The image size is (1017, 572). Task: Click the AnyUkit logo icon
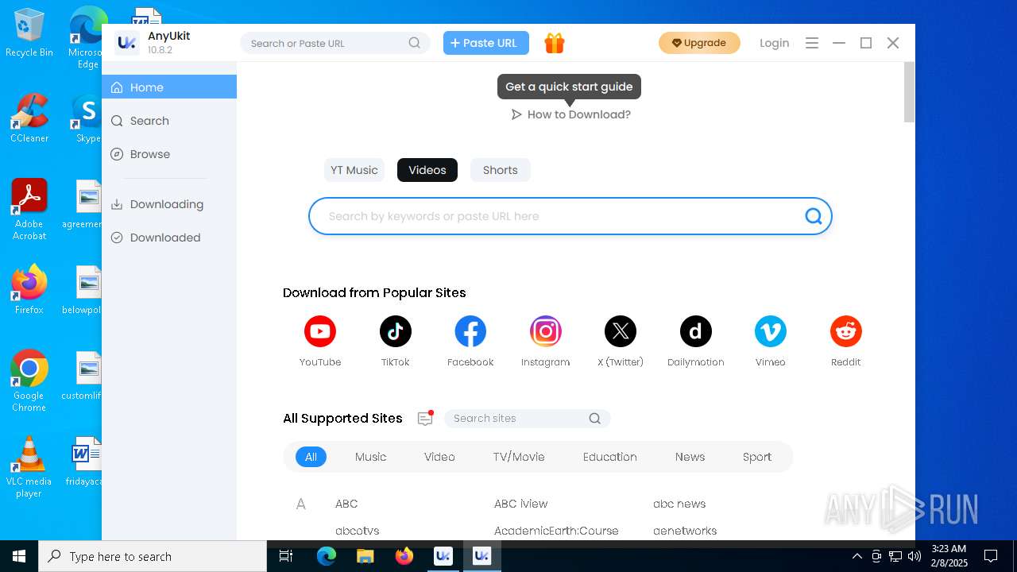(127, 43)
